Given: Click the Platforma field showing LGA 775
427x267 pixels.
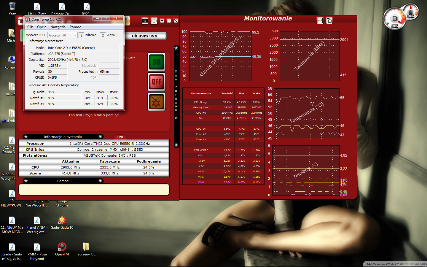Looking at the screenshot, I should (83, 54).
